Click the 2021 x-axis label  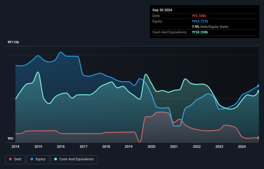[174, 147]
